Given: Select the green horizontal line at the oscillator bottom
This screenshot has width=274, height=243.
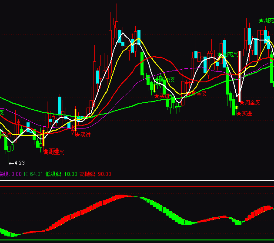Looking at the screenshot, I should coord(137,240).
